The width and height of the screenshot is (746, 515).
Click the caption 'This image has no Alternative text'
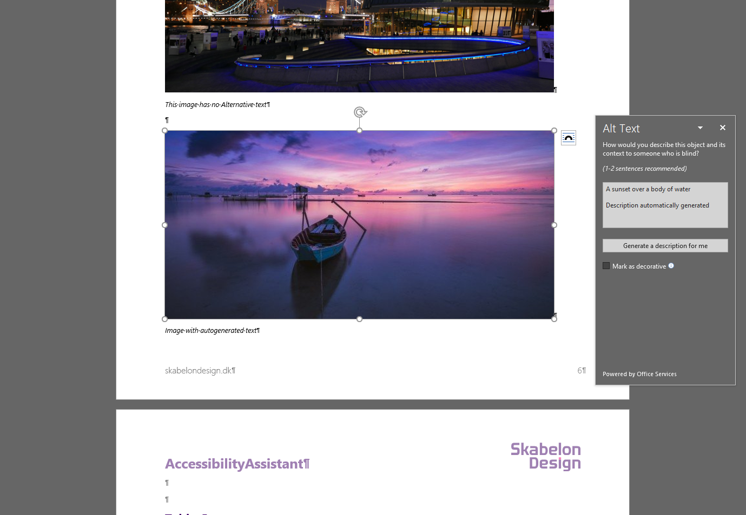click(217, 105)
